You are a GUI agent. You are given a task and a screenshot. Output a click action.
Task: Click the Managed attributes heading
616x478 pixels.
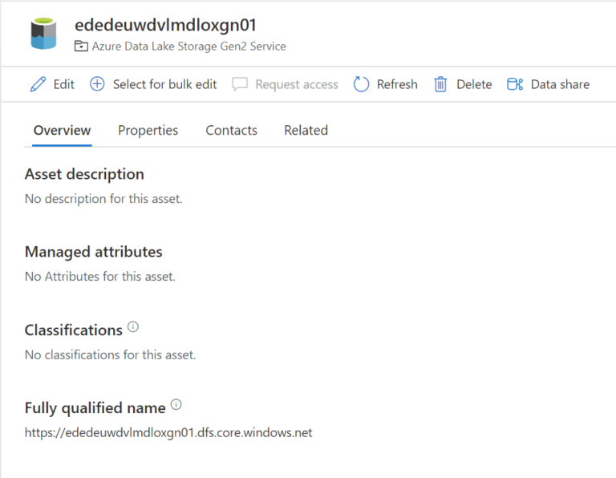94,252
